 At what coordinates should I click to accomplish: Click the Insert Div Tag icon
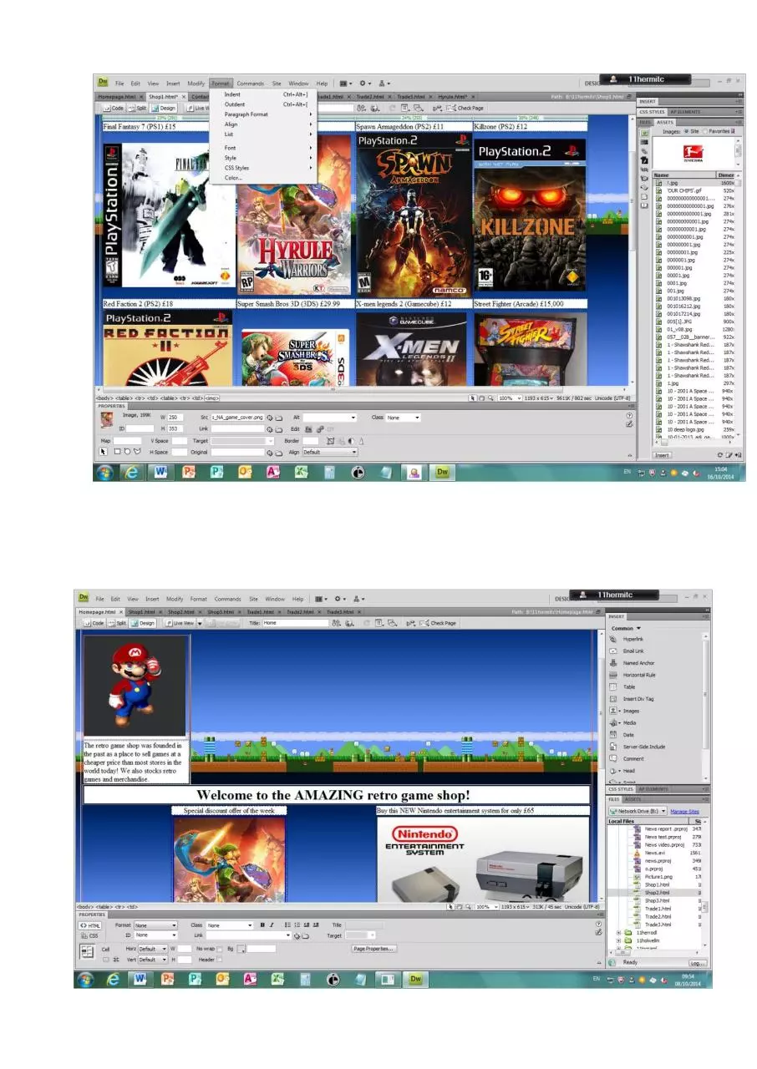614,699
